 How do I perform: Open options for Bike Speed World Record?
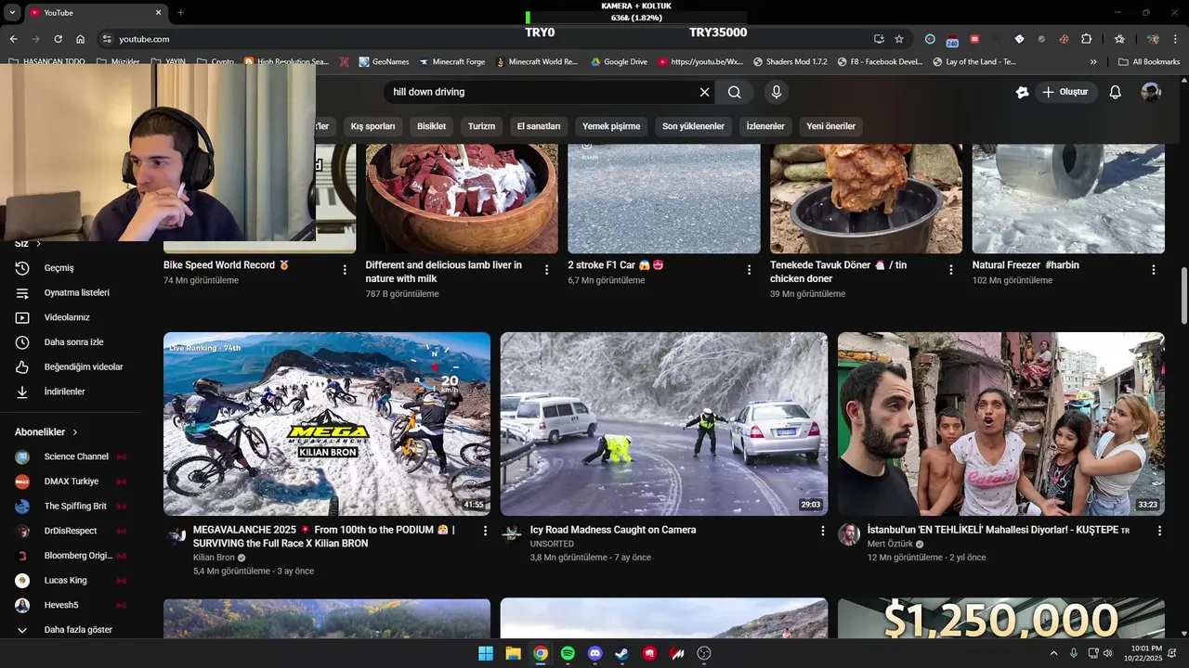click(345, 270)
